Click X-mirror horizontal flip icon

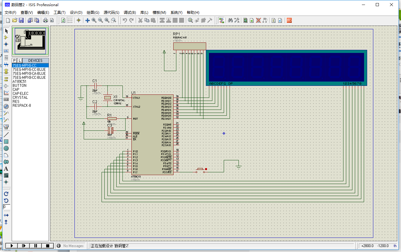pos(6,215)
